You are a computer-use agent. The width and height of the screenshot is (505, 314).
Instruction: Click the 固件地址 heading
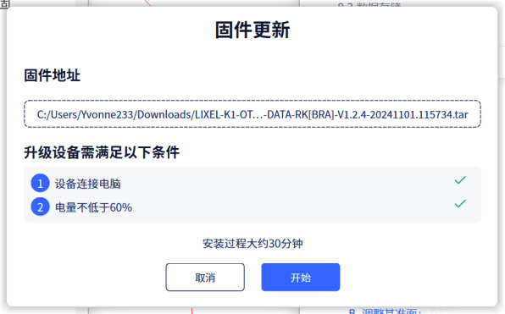point(53,75)
